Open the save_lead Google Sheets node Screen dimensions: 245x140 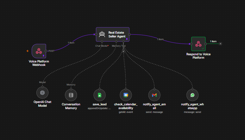point(100,95)
